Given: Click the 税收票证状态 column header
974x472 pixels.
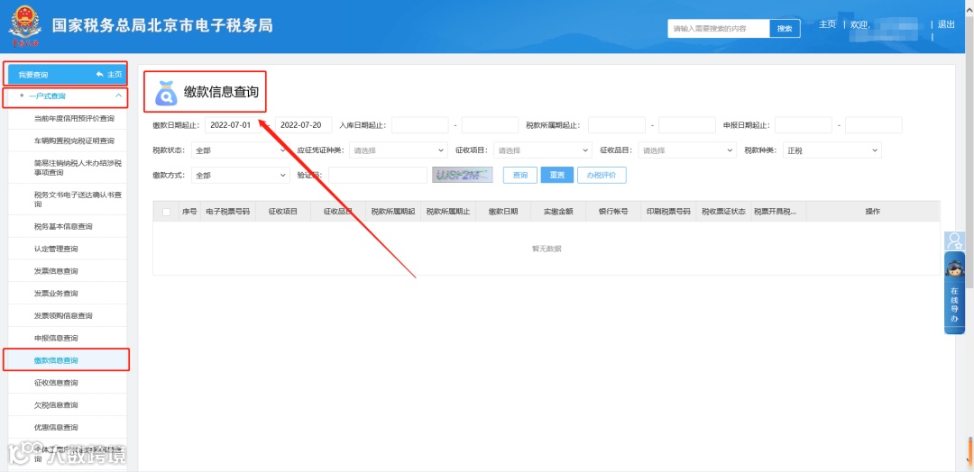Looking at the screenshot, I should click(x=723, y=212).
